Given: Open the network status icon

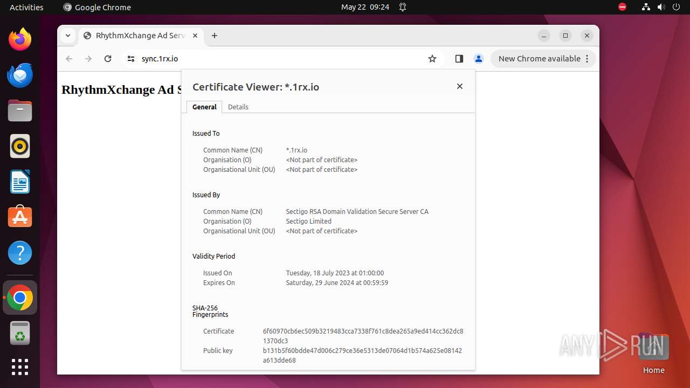Looking at the screenshot, I should (x=646, y=7).
